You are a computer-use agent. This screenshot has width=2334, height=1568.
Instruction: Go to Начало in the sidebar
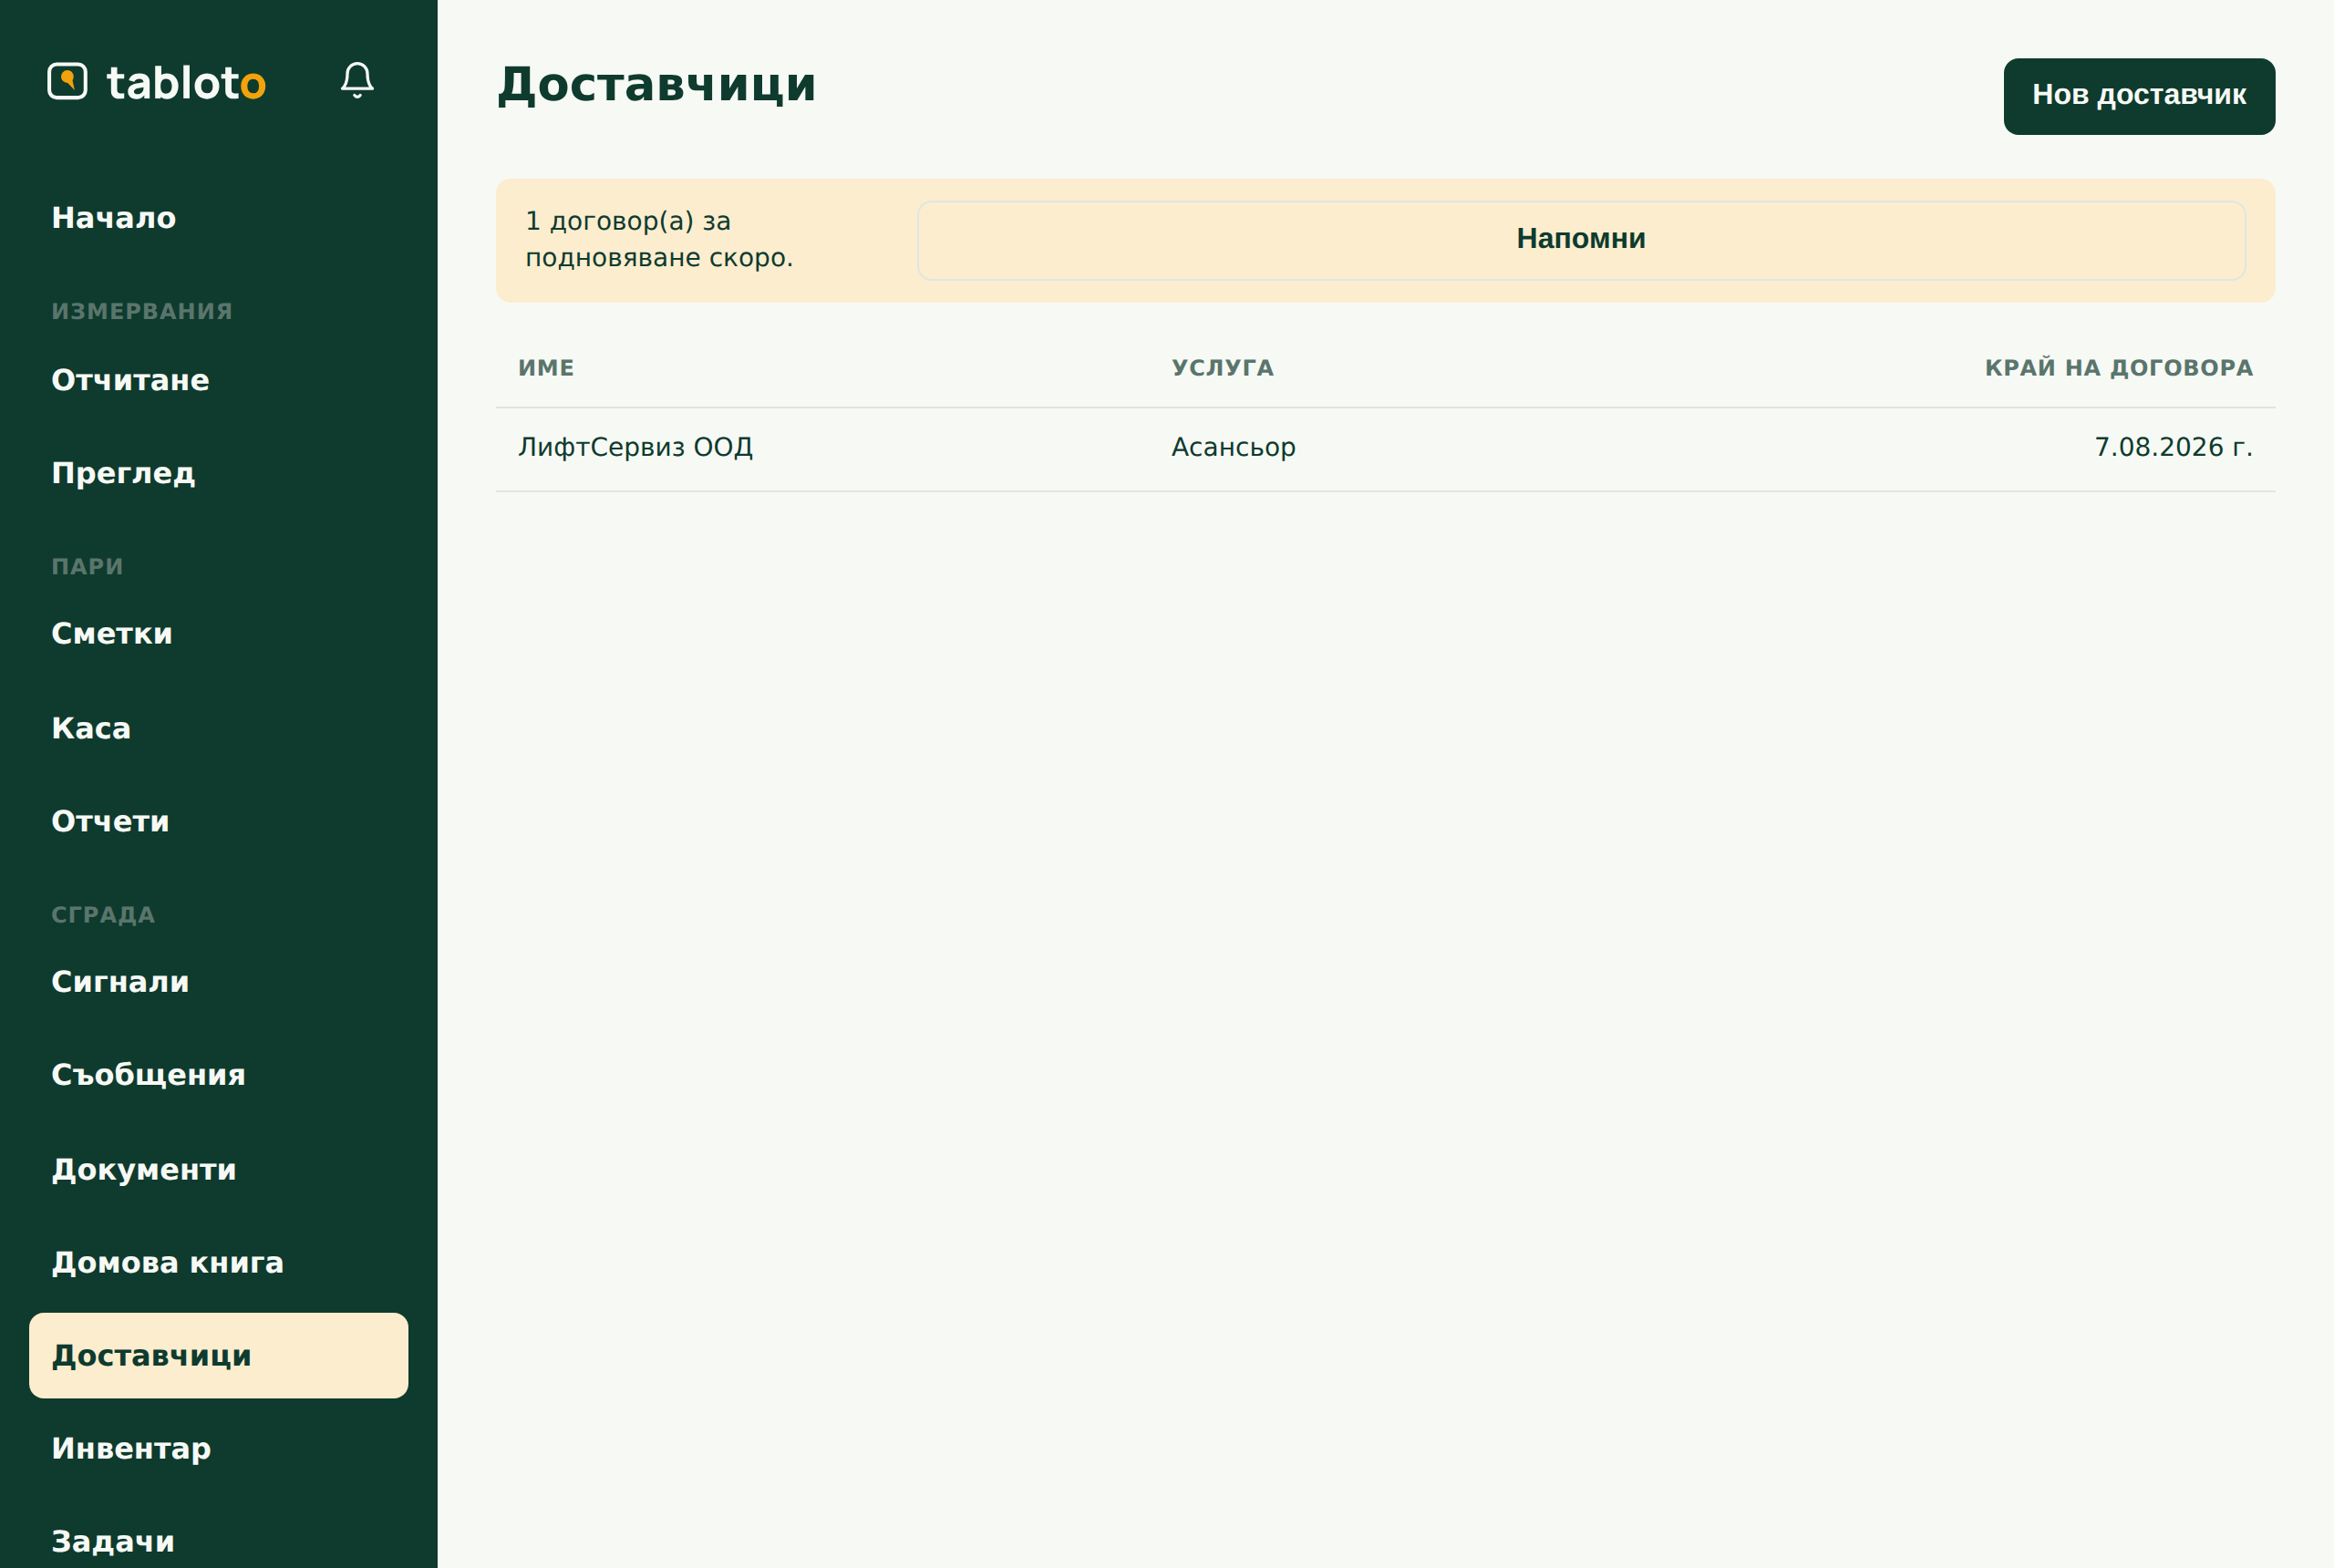point(218,218)
